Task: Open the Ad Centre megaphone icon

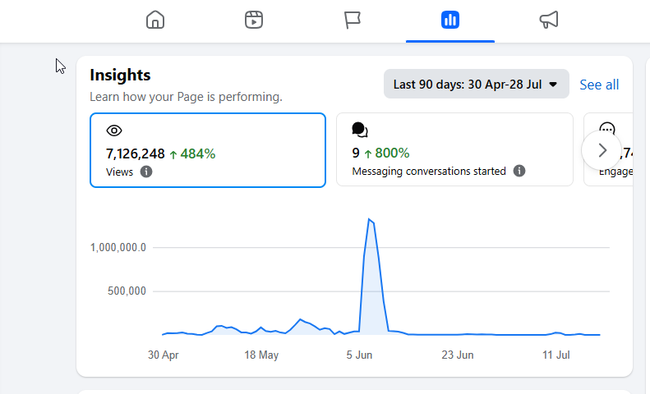Action: coord(549,20)
